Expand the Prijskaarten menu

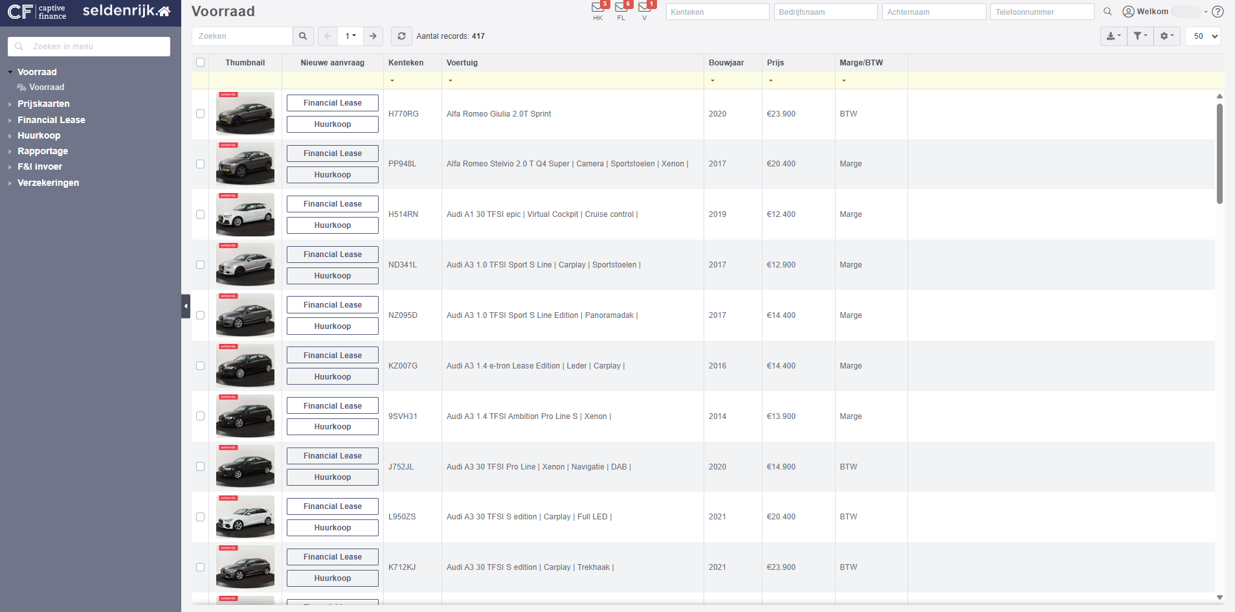[43, 104]
